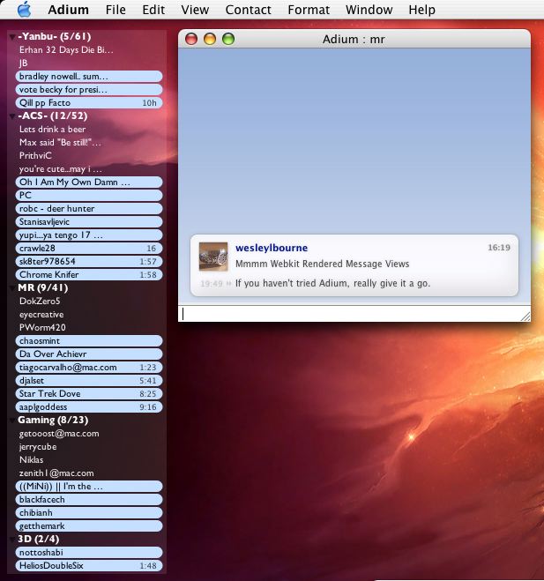This screenshot has width=544, height=581.
Task: Select contact robc - deer hunter
Action: [x=89, y=209]
